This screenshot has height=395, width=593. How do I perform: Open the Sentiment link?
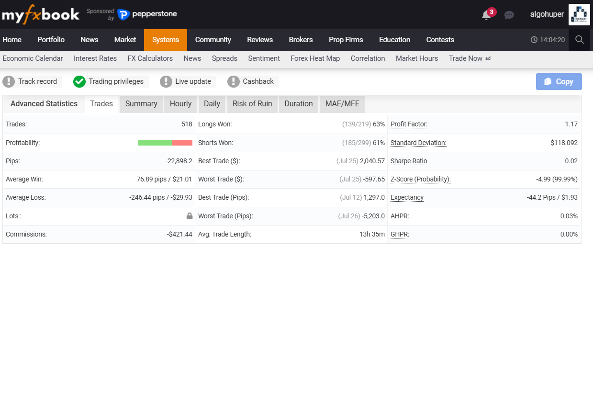click(264, 58)
